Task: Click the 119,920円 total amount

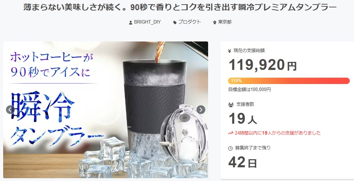Action: click(263, 65)
